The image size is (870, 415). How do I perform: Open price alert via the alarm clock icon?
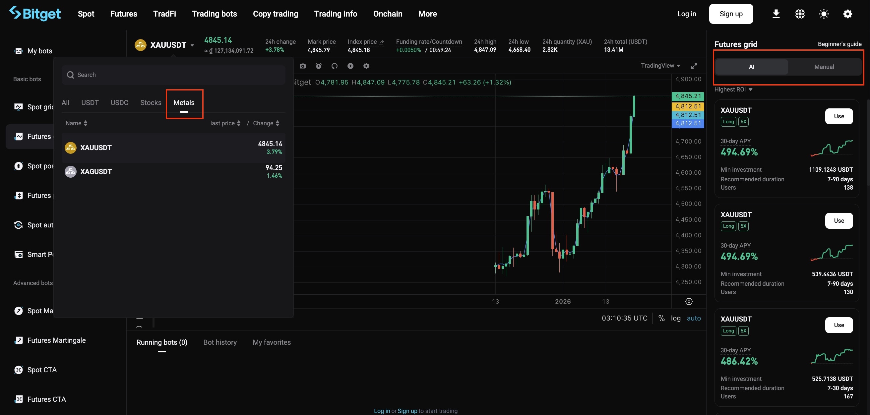pyautogui.click(x=319, y=66)
